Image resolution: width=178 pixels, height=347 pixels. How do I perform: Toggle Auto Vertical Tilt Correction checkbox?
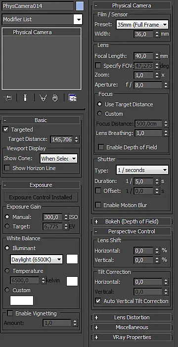(98, 301)
